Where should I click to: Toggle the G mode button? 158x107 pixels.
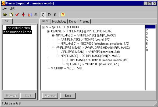tap(55, 15)
